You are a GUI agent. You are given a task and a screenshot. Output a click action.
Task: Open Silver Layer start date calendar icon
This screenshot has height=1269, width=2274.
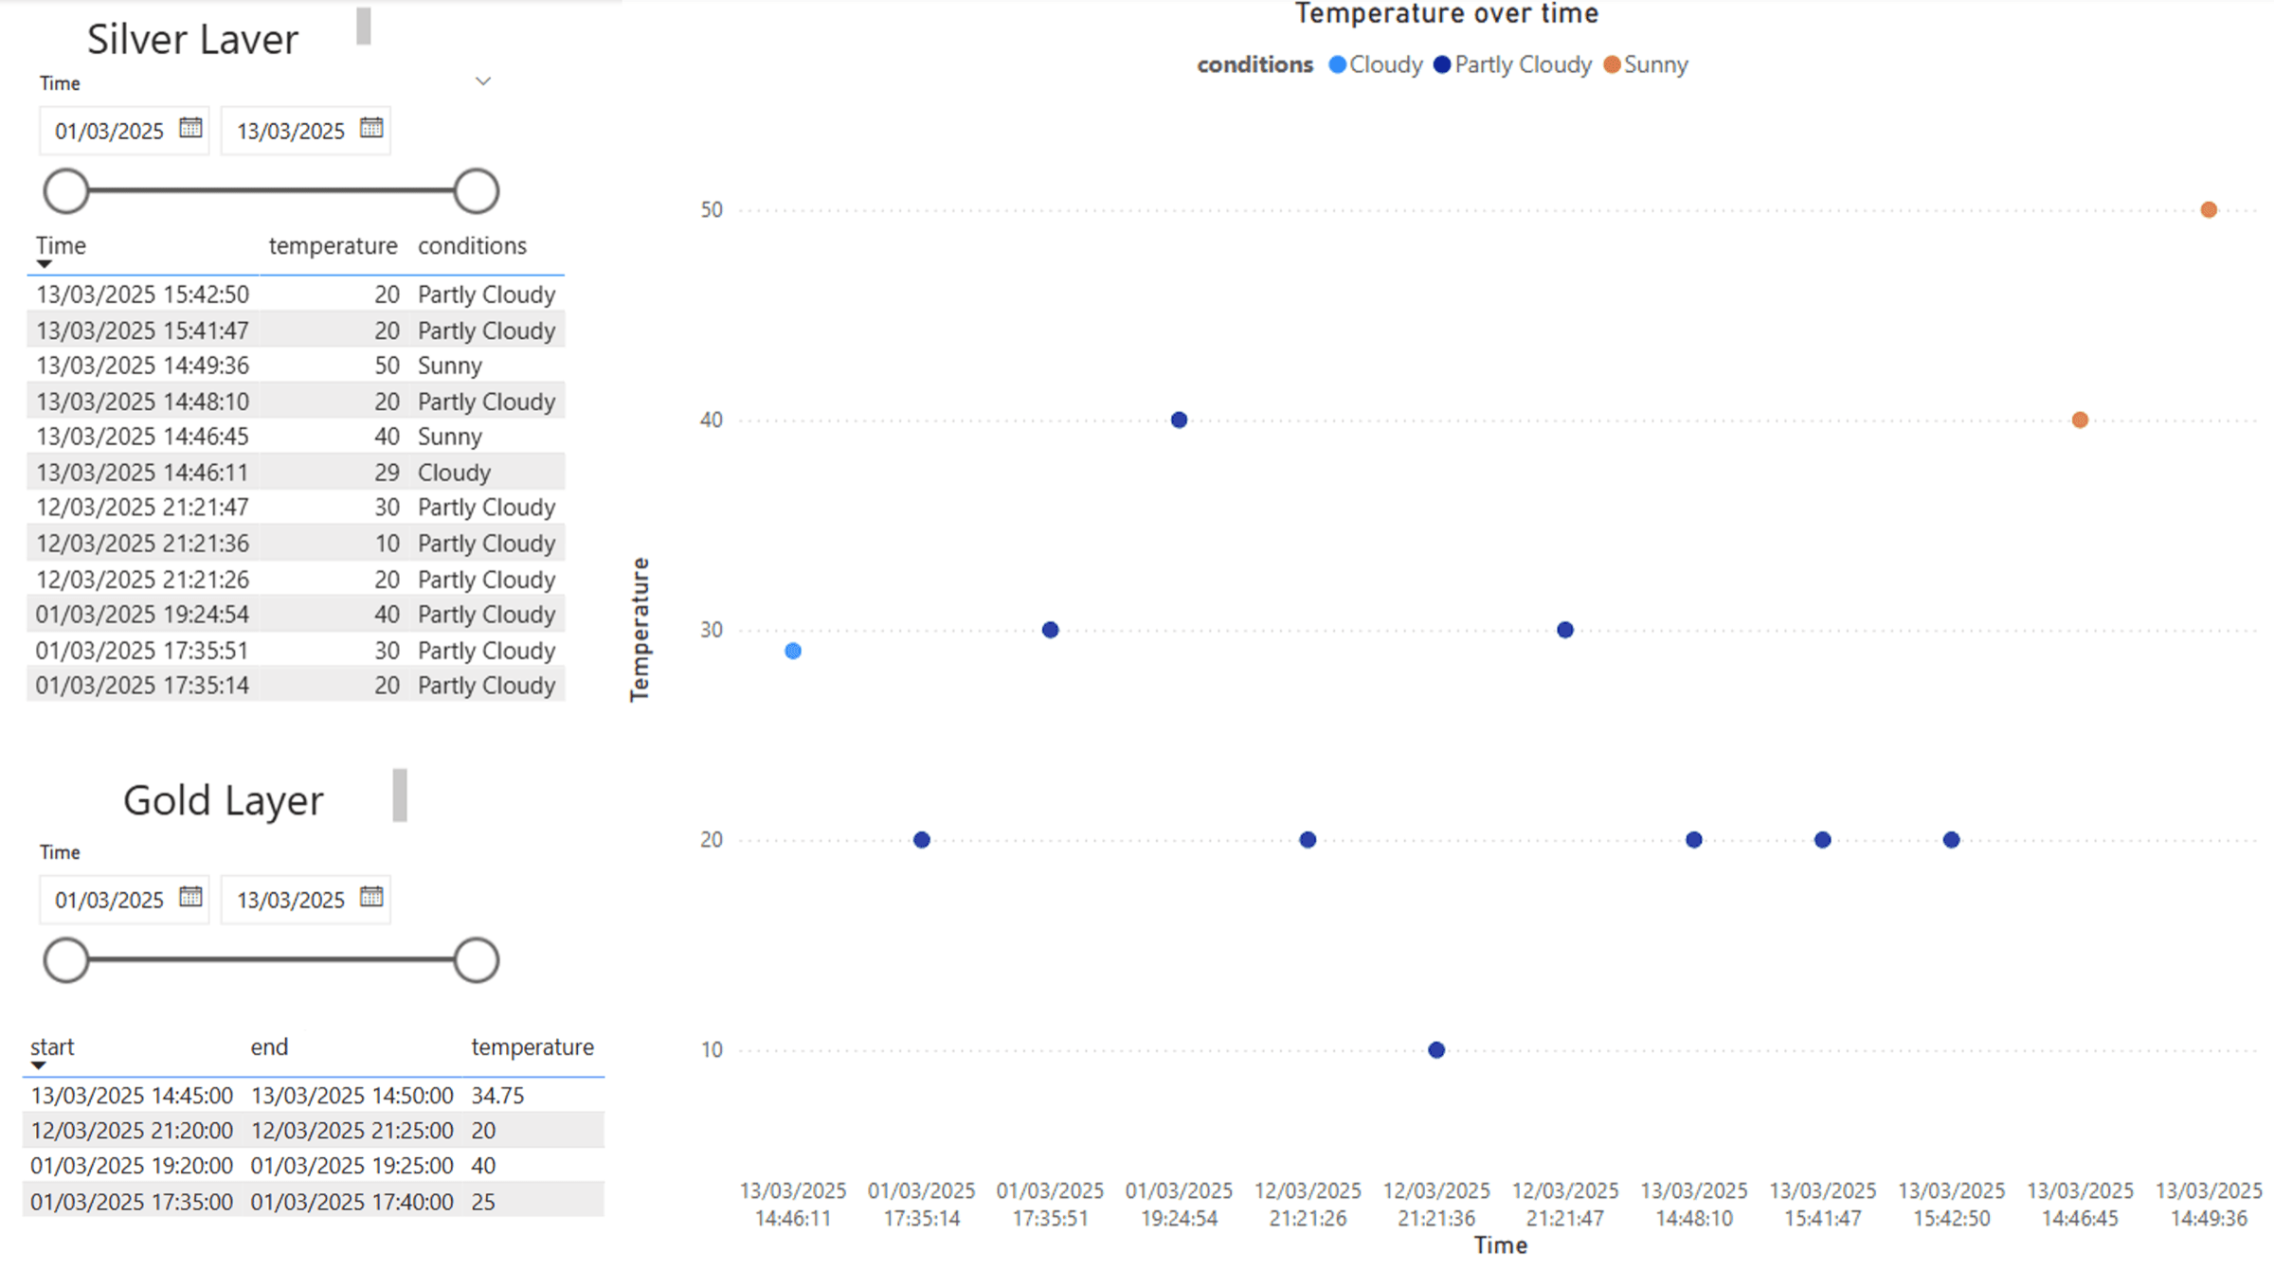click(x=190, y=128)
